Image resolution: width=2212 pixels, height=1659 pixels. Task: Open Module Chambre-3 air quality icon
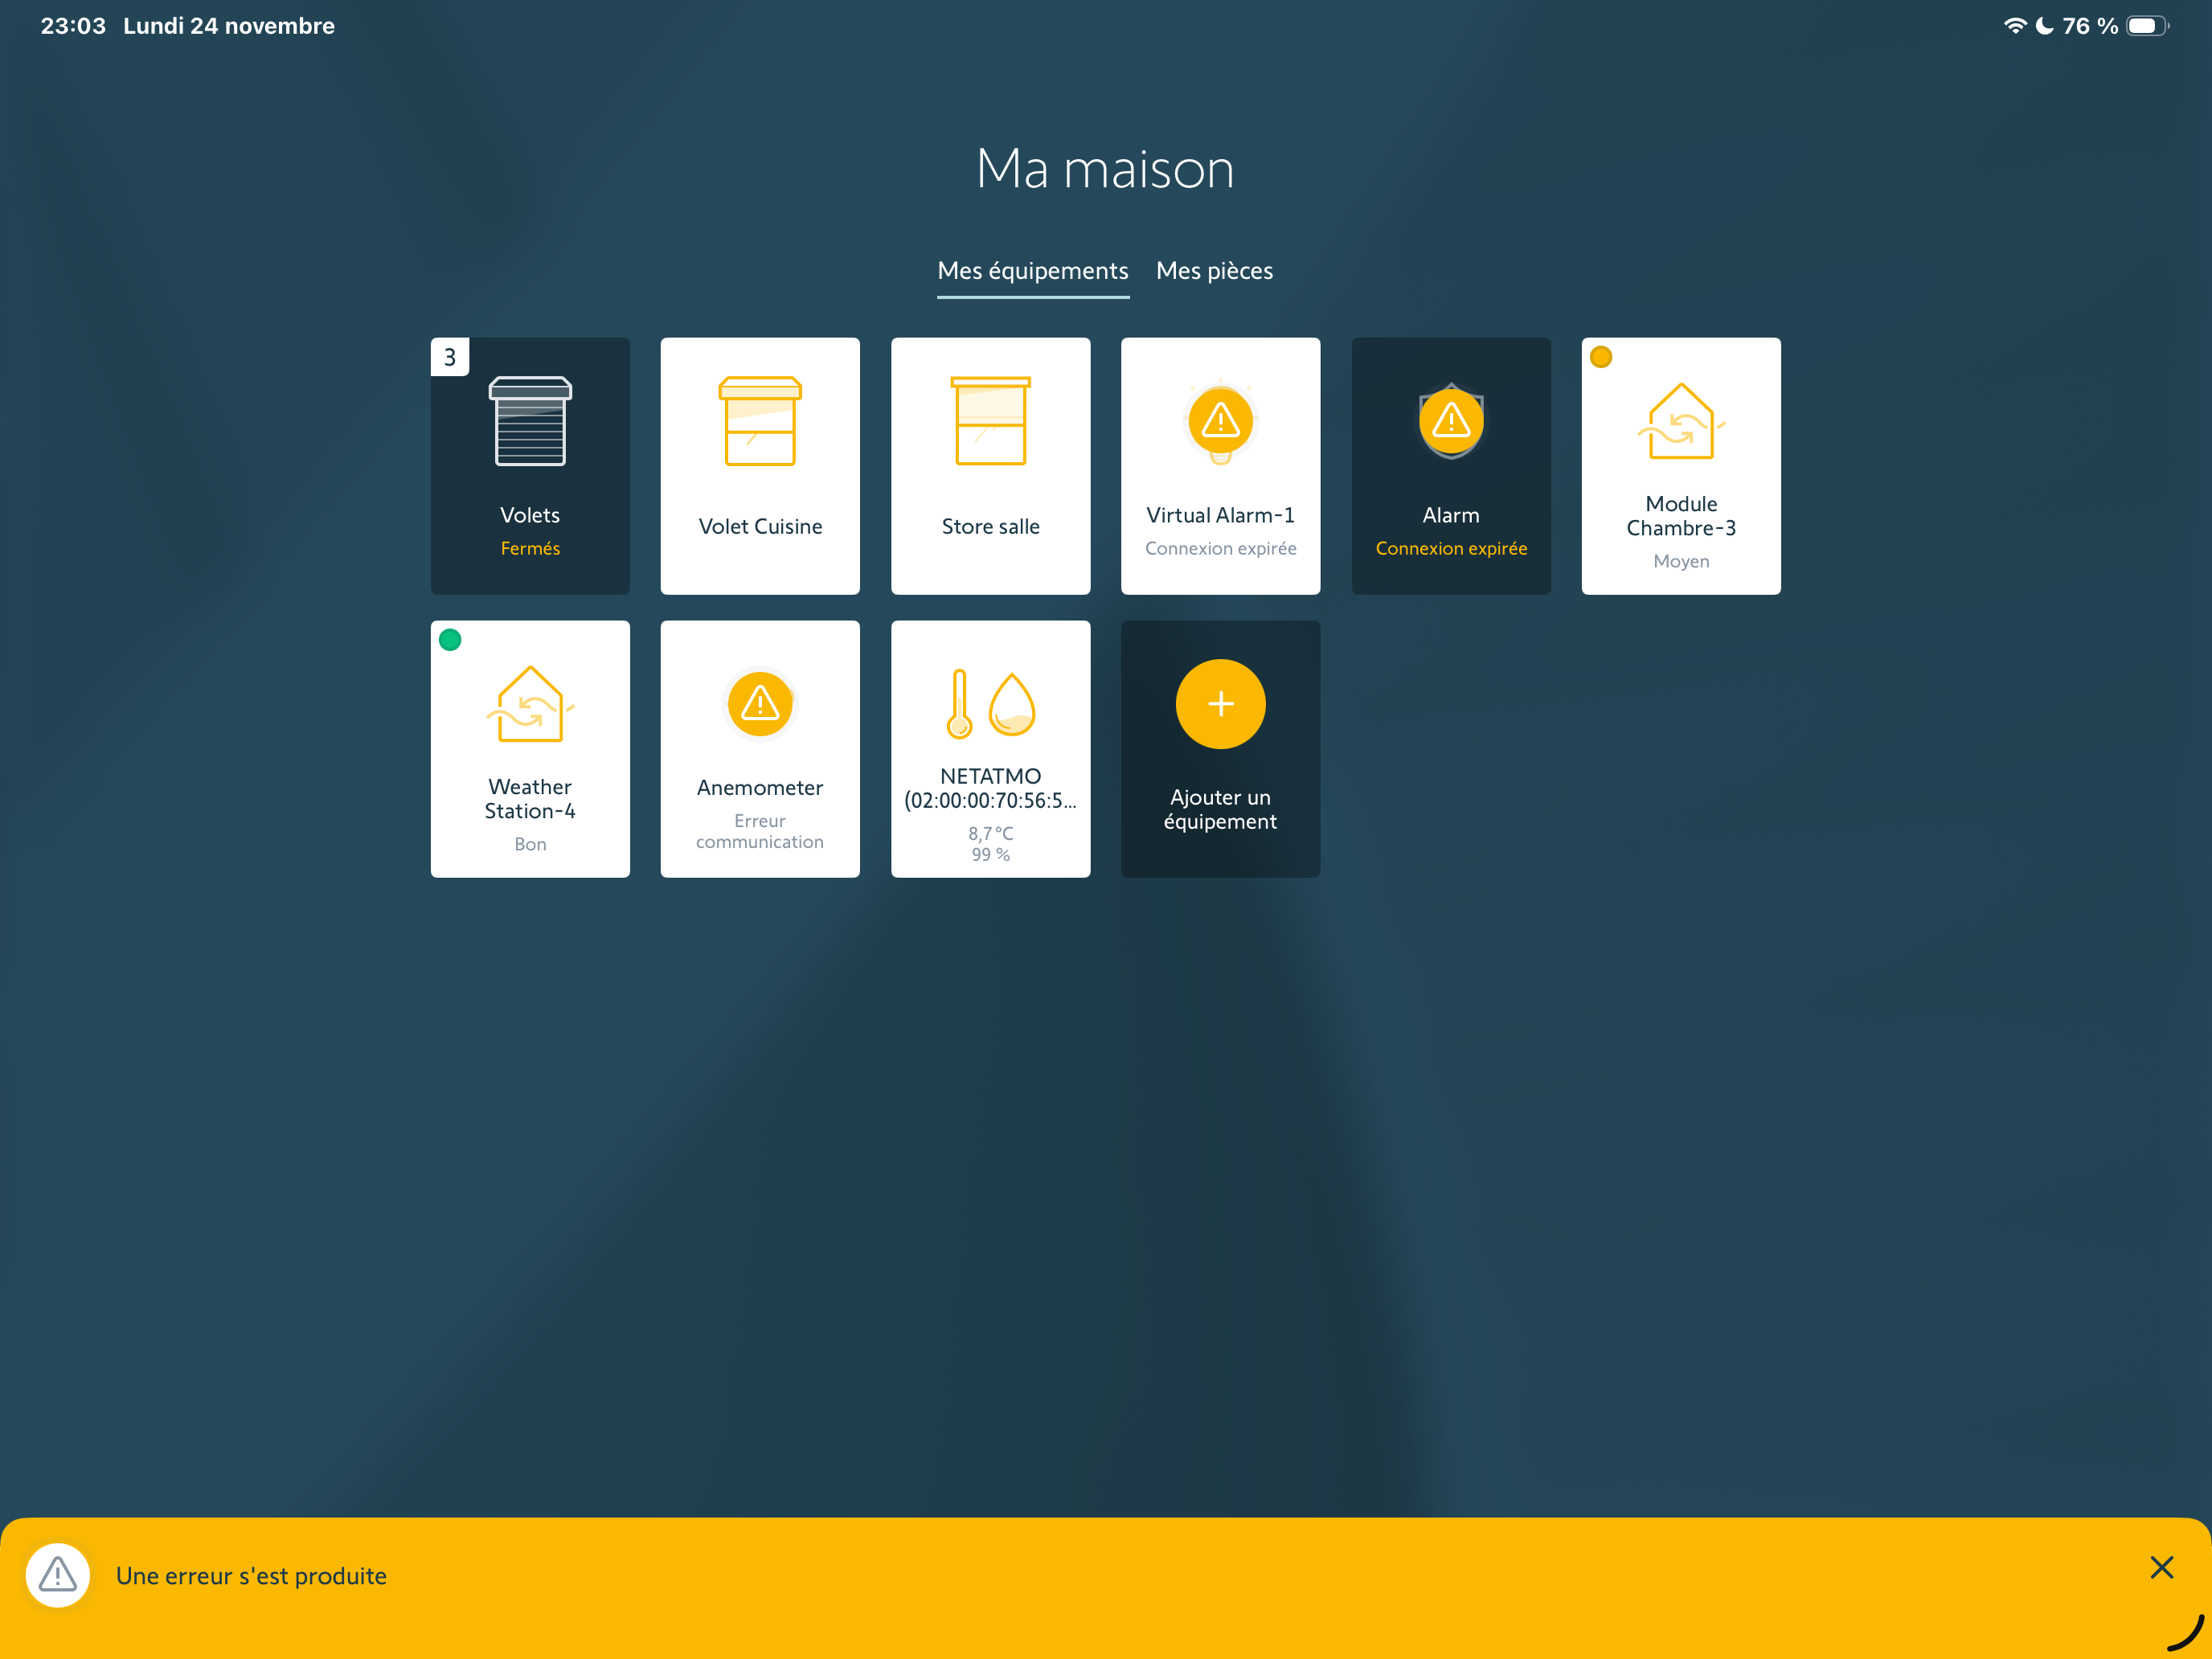click(1681, 421)
